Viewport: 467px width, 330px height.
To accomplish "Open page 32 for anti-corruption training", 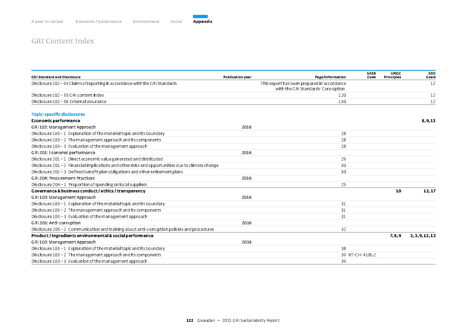I will (x=343, y=229).
